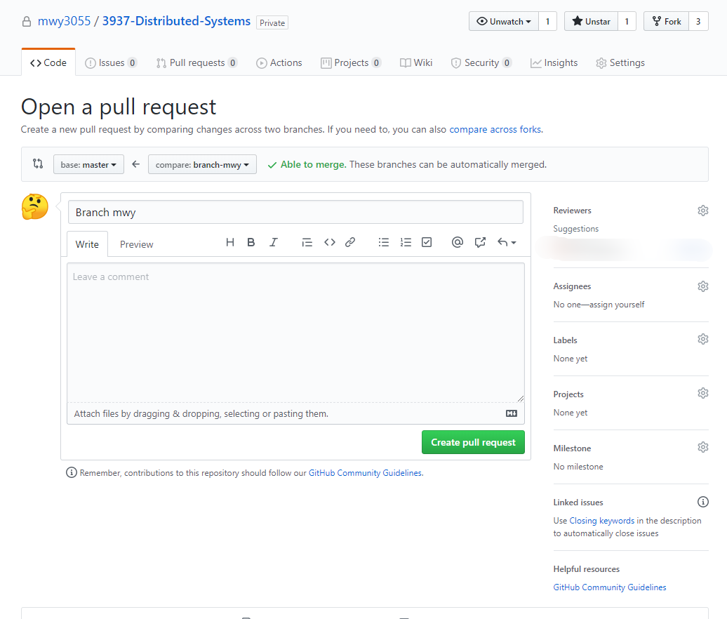Open the Assignees gear settings

703,286
